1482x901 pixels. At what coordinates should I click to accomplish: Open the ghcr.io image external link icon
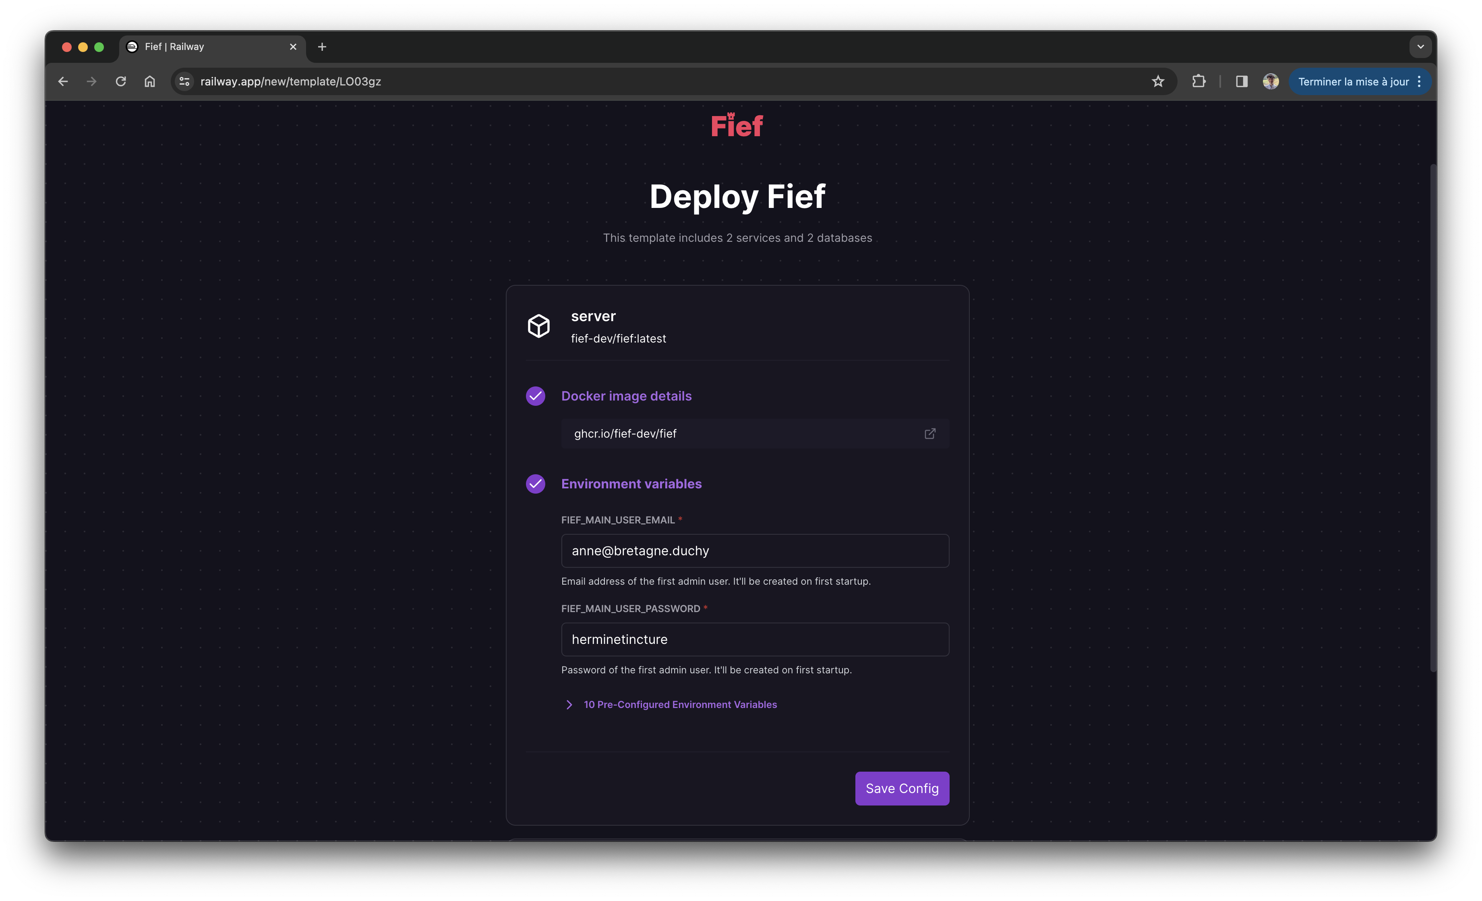click(x=930, y=433)
